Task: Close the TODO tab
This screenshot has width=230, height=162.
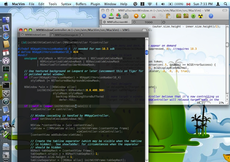Action: point(134,22)
